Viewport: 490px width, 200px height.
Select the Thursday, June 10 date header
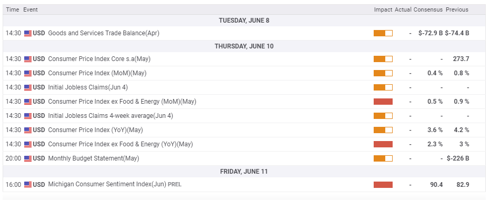[244, 46]
